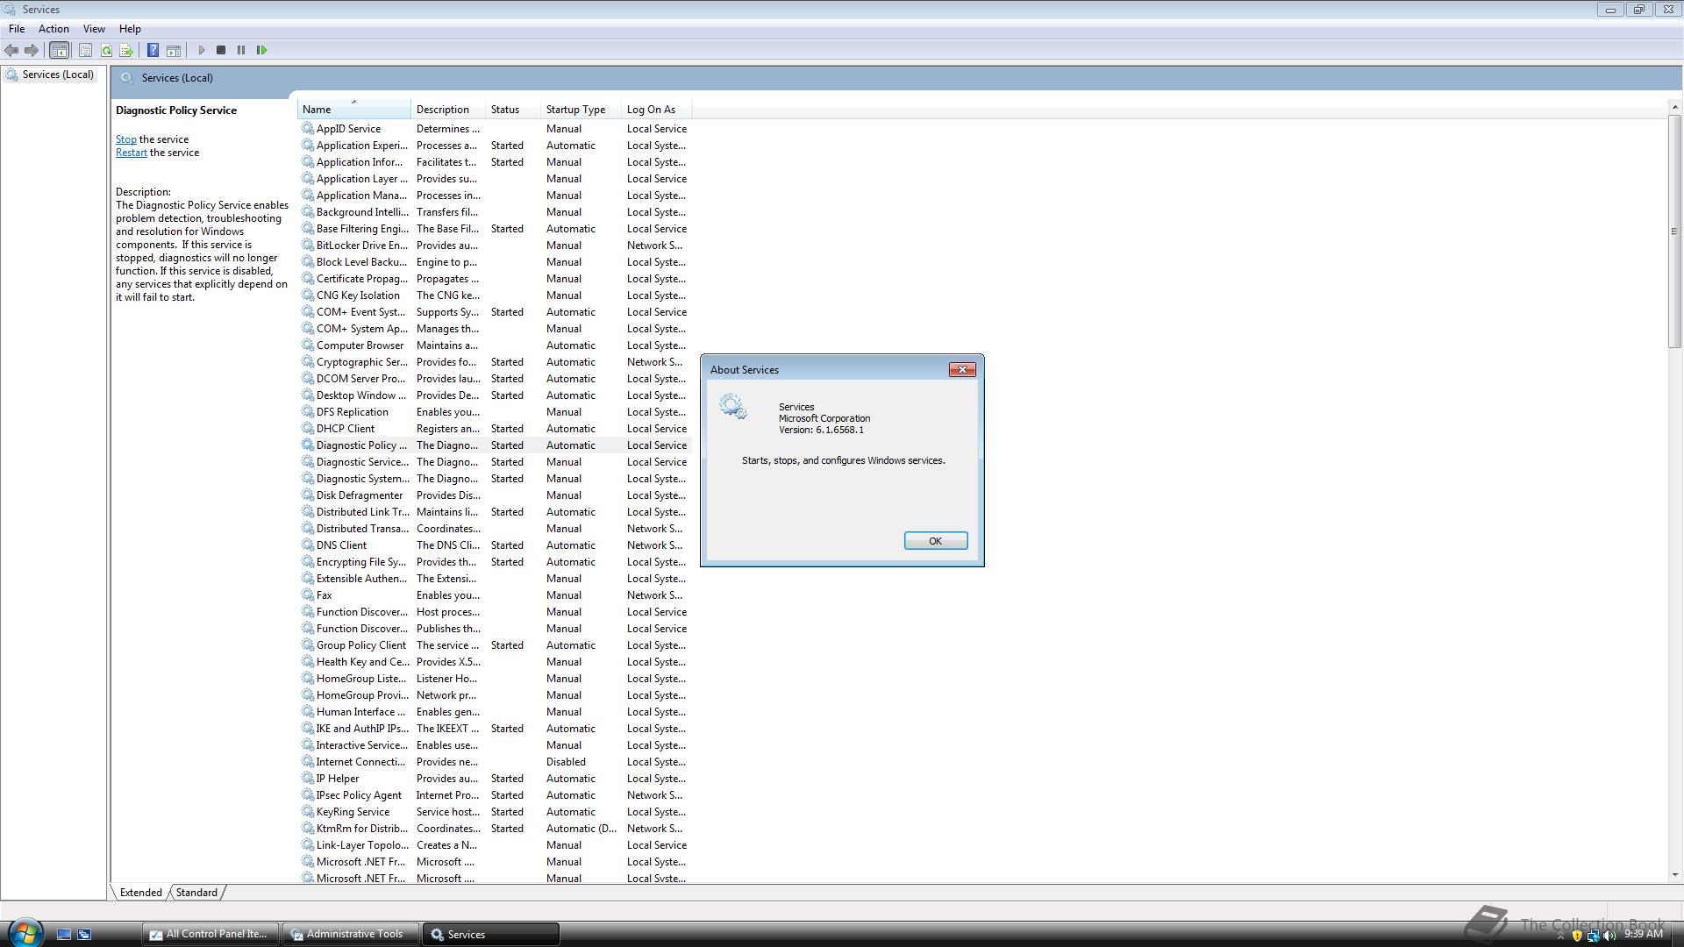The image size is (1684, 947).
Task: Click the taskbar clock 9:39 AM
Action: tap(1643, 935)
